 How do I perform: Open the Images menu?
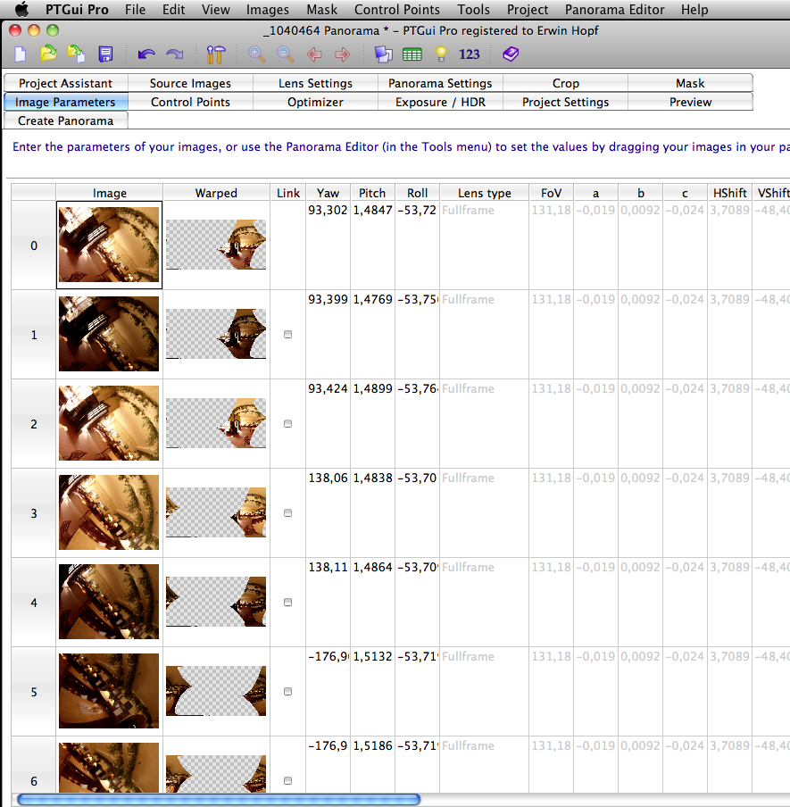[x=267, y=9]
